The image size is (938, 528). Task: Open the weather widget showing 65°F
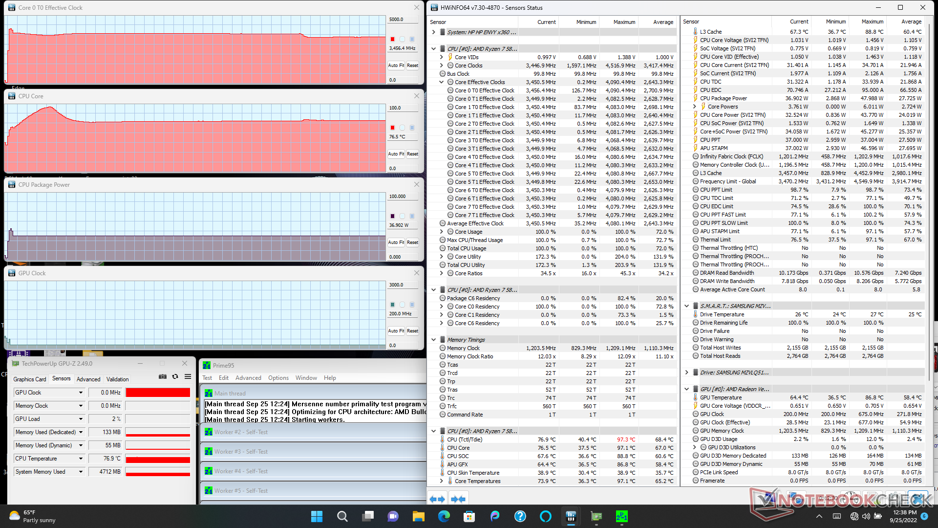(x=33, y=516)
